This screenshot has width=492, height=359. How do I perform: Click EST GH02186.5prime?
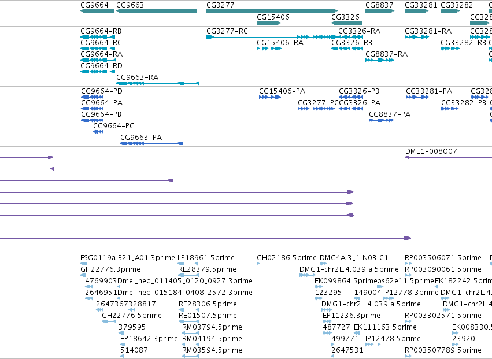[x=287, y=258]
